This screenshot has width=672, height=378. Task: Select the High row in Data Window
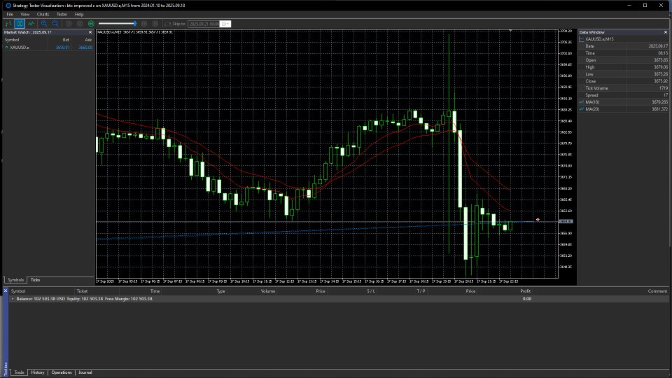point(624,67)
